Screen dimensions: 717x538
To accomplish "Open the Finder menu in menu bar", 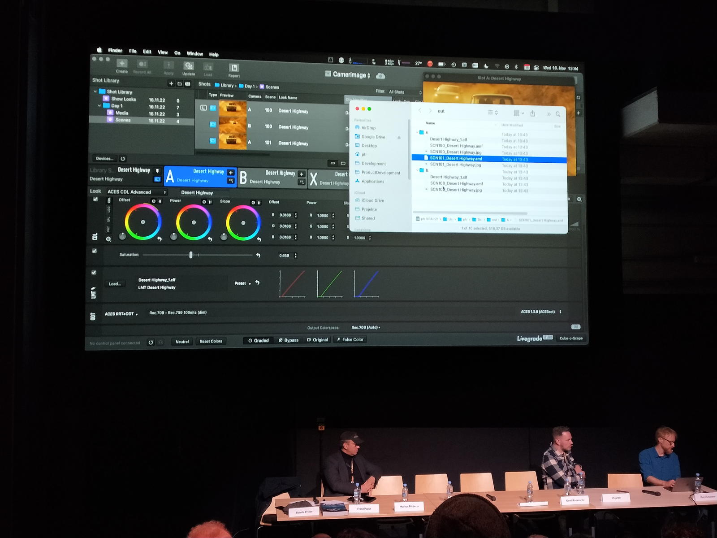I will 115,51.
